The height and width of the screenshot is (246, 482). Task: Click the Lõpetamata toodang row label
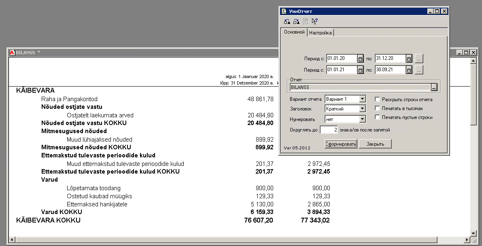(x=94, y=188)
